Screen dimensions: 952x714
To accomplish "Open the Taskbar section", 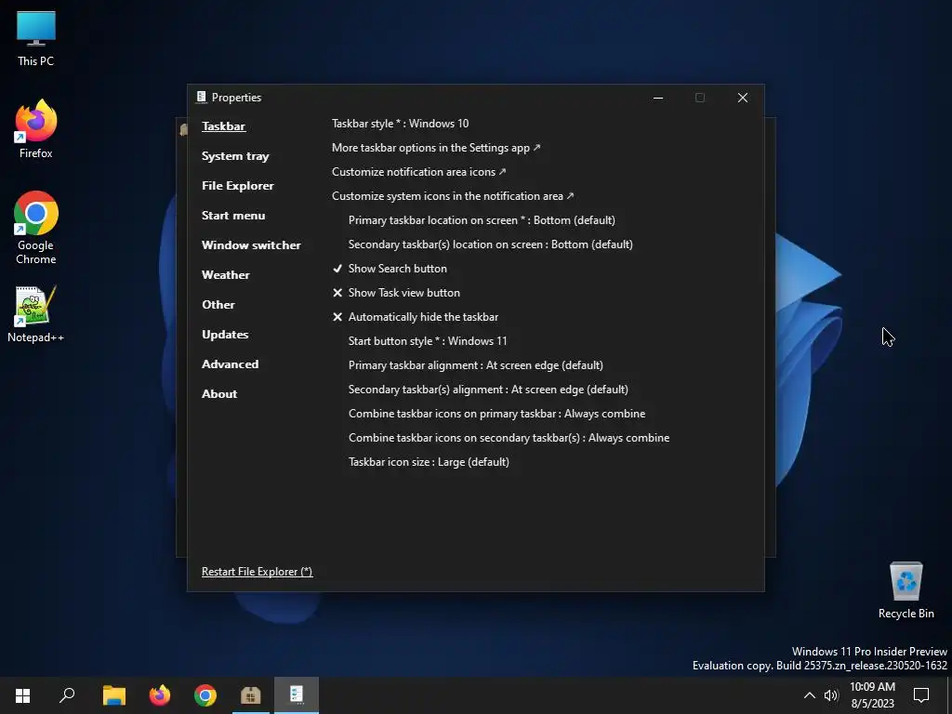I will click(x=223, y=126).
